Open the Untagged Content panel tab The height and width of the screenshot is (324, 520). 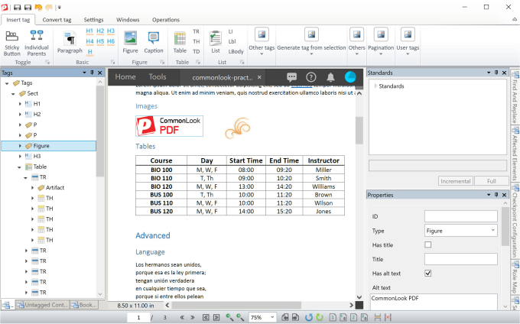(x=43, y=305)
